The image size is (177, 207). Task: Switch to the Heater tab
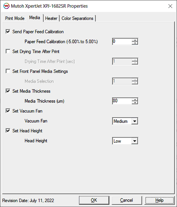[x=51, y=18]
